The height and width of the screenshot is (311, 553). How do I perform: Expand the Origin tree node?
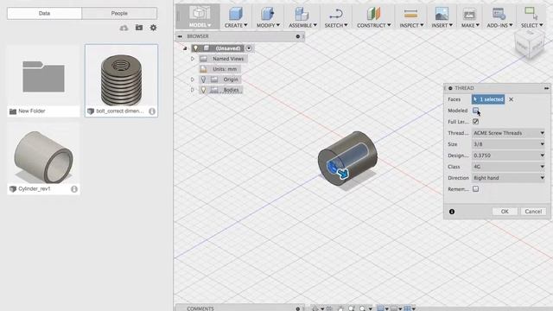[x=192, y=79]
